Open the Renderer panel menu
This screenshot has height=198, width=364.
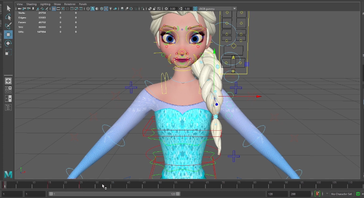[x=70, y=4]
